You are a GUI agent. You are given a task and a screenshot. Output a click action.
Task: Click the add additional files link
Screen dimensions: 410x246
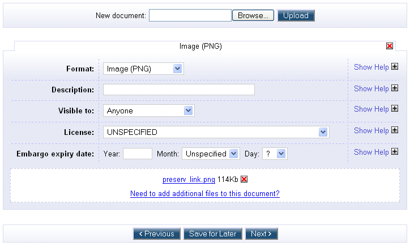tap(204, 193)
